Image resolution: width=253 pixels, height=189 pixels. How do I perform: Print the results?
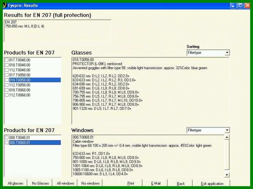coord(131,184)
